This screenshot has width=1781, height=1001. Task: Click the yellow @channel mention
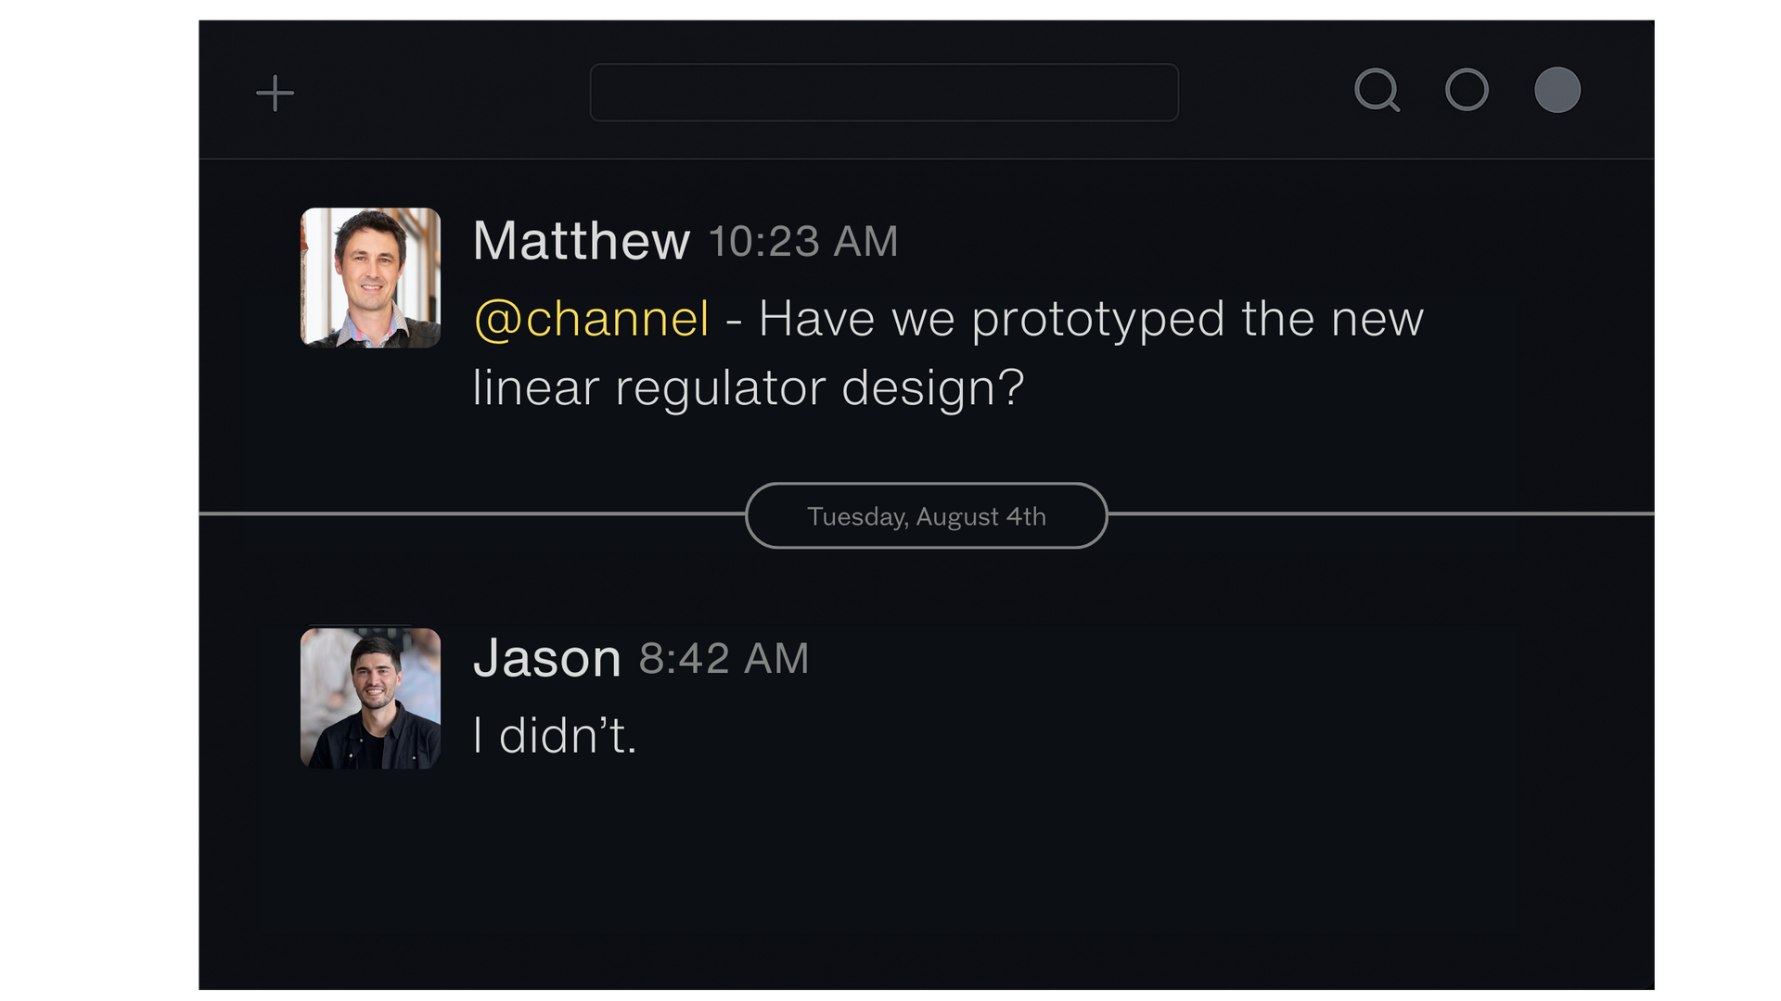pyautogui.click(x=592, y=319)
